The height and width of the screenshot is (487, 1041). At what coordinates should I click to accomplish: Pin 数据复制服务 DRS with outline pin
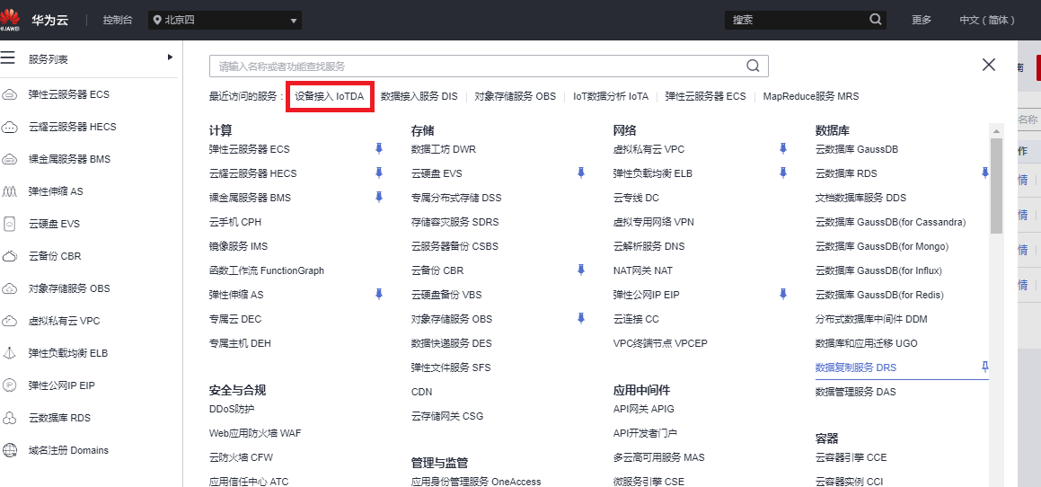click(x=985, y=367)
